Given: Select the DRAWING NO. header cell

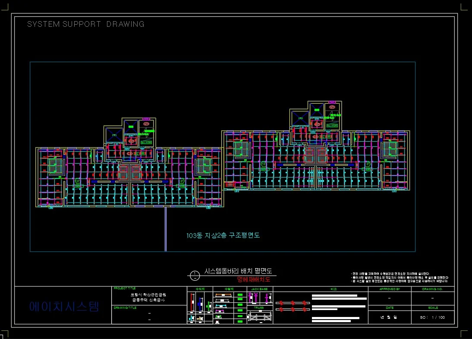Looking at the screenshot, I should (x=432, y=289).
